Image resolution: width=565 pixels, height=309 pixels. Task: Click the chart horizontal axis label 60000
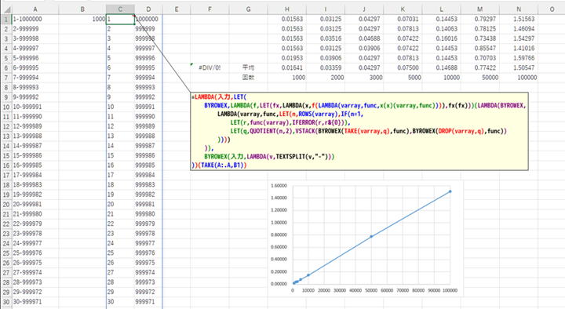pos(387,290)
